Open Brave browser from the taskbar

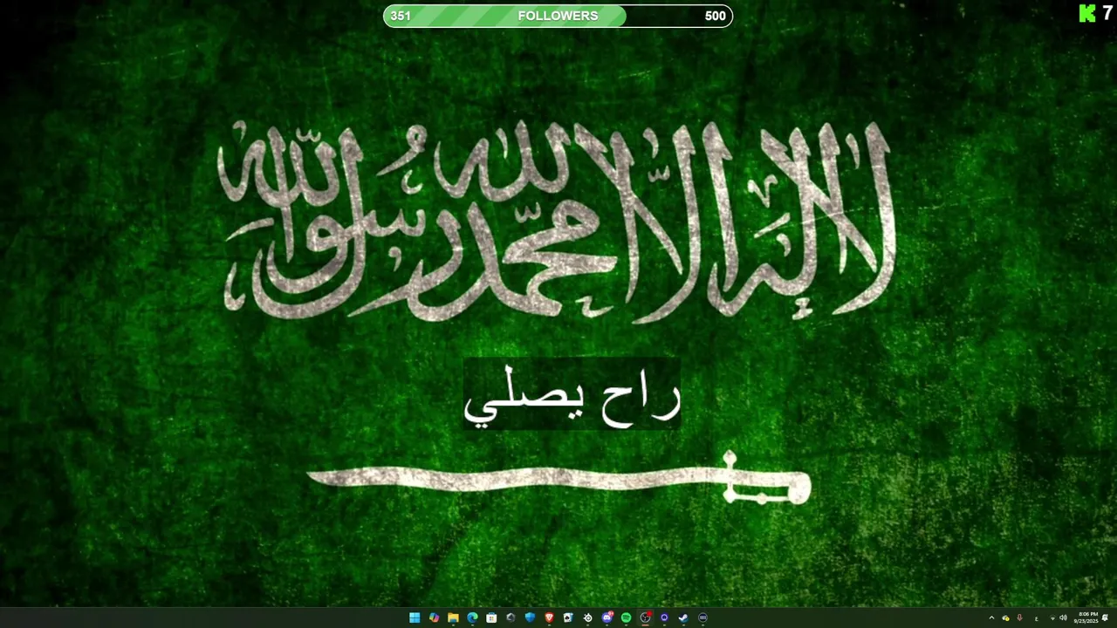tap(549, 618)
